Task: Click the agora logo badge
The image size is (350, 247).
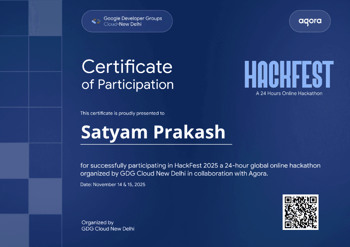Action: pyautogui.click(x=310, y=21)
